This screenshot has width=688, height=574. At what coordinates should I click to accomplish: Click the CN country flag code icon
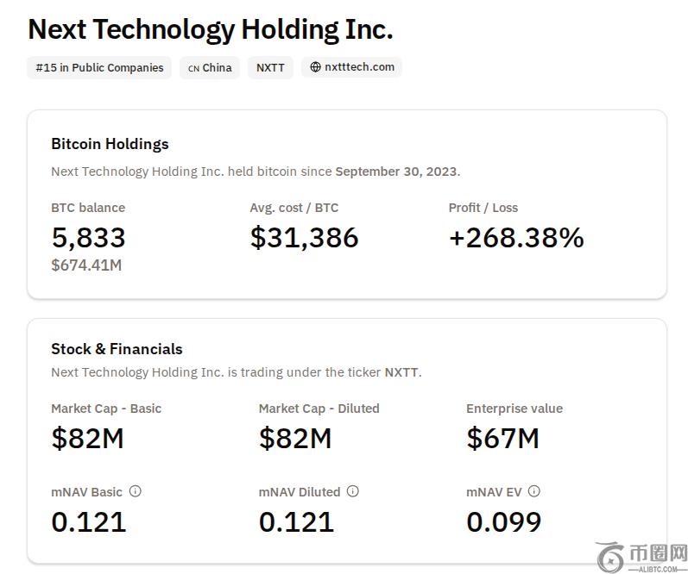coord(193,68)
